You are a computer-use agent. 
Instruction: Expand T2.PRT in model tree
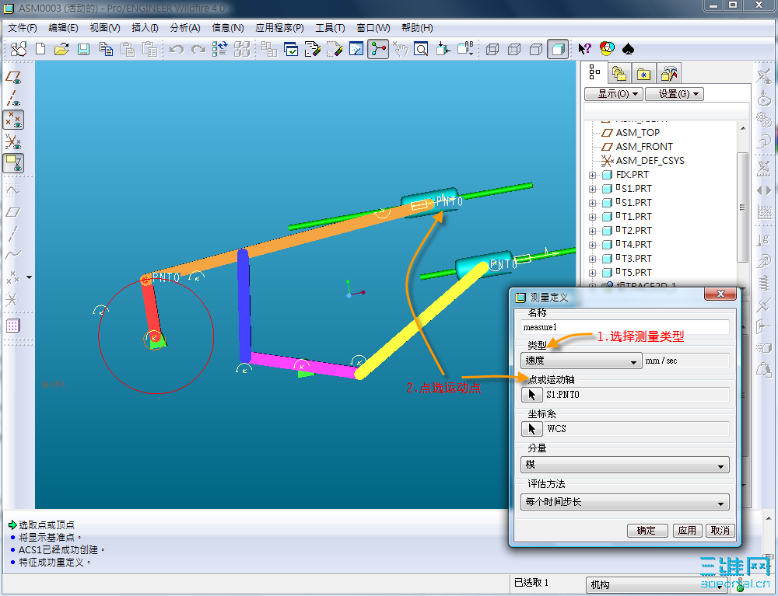(x=592, y=230)
